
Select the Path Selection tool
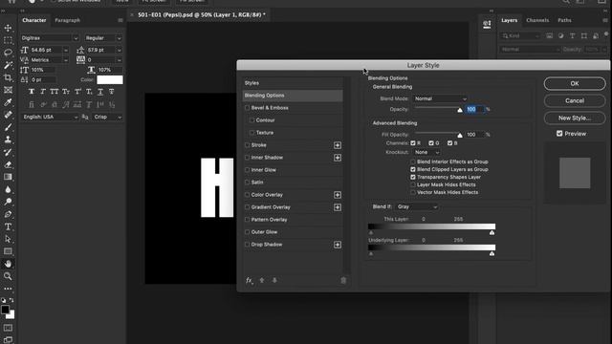pyautogui.click(x=8, y=239)
